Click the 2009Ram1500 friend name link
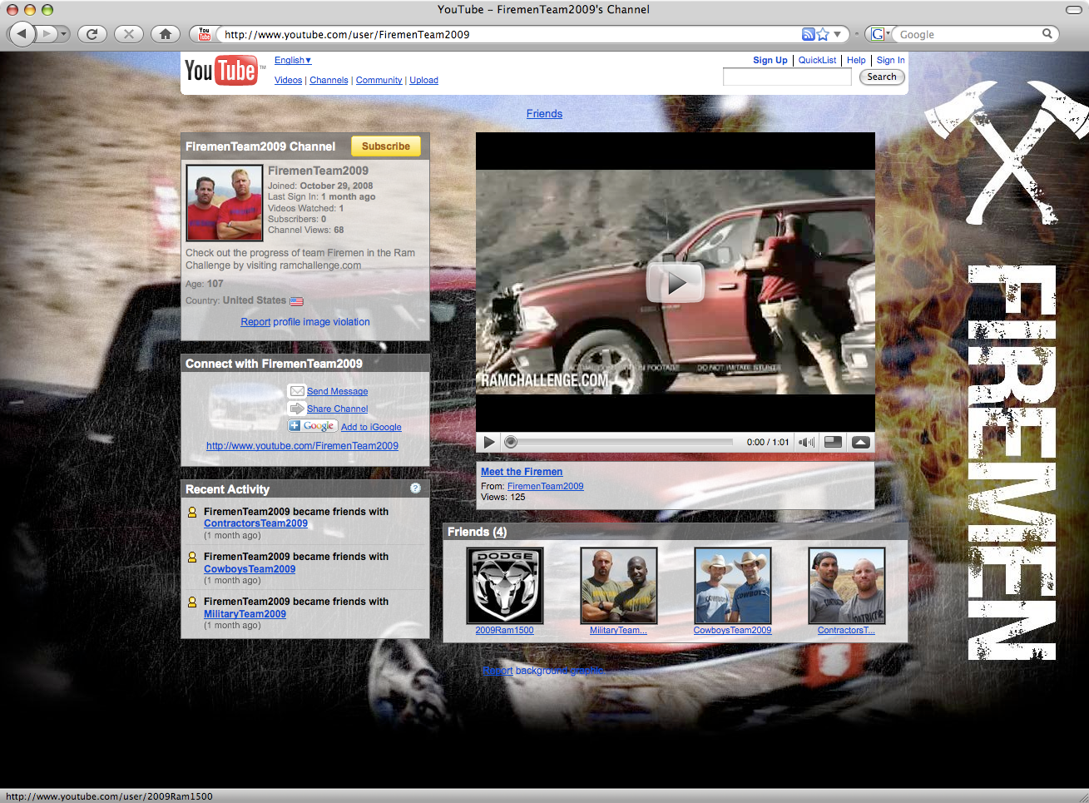Image resolution: width=1089 pixels, height=803 pixels. [x=505, y=630]
